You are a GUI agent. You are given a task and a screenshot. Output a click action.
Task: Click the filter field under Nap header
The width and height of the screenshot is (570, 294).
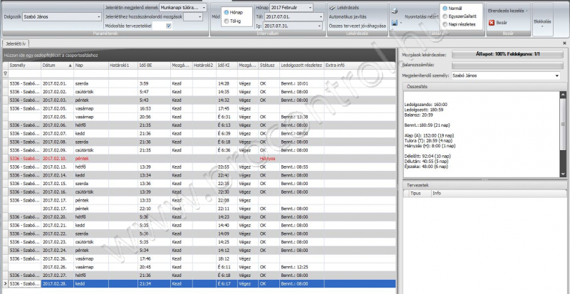tap(91, 73)
